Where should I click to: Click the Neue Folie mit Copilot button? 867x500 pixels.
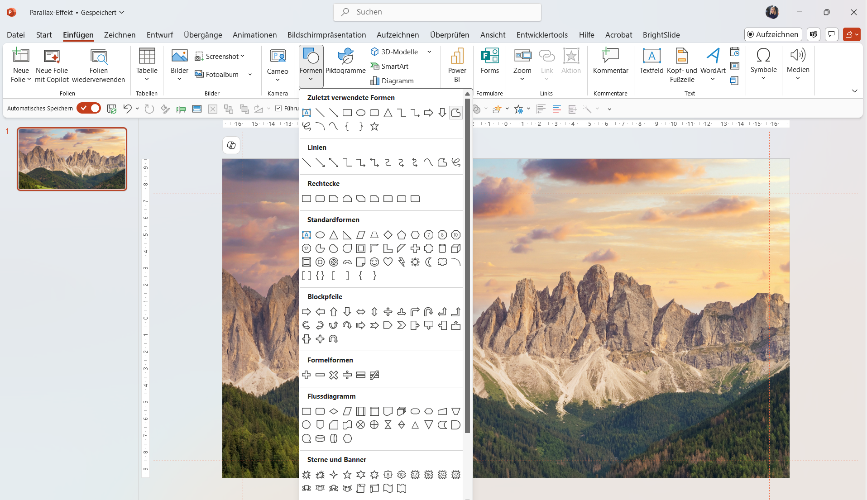[x=52, y=66]
